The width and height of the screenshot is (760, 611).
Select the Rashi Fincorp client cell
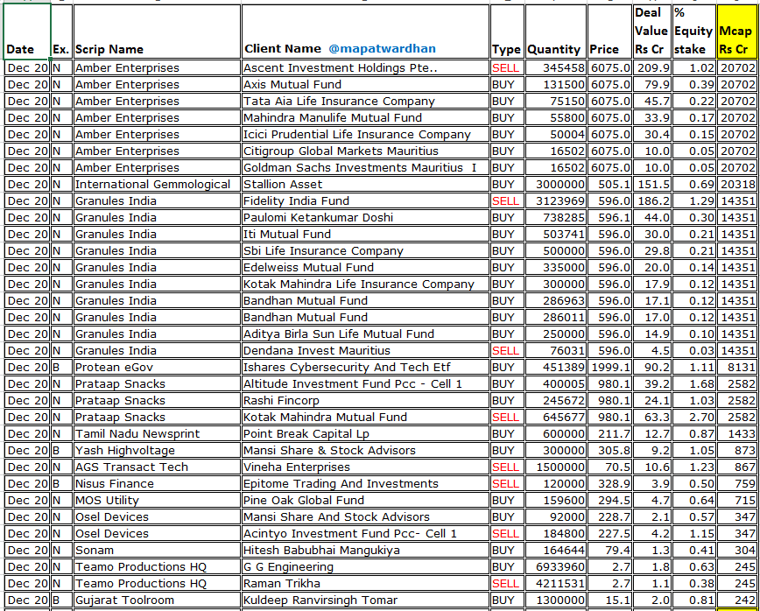point(365,401)
